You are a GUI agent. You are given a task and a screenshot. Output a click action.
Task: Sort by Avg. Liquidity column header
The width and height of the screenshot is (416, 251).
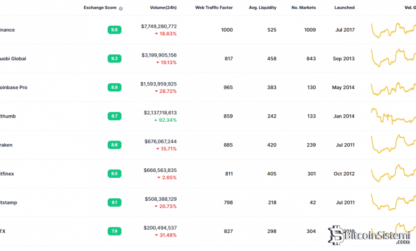click(x=262, y=8)
